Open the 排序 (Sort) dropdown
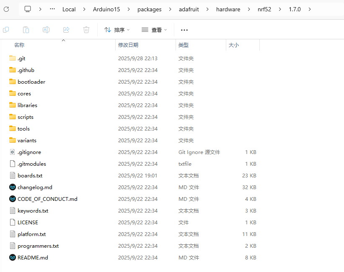 click(117, 30)
